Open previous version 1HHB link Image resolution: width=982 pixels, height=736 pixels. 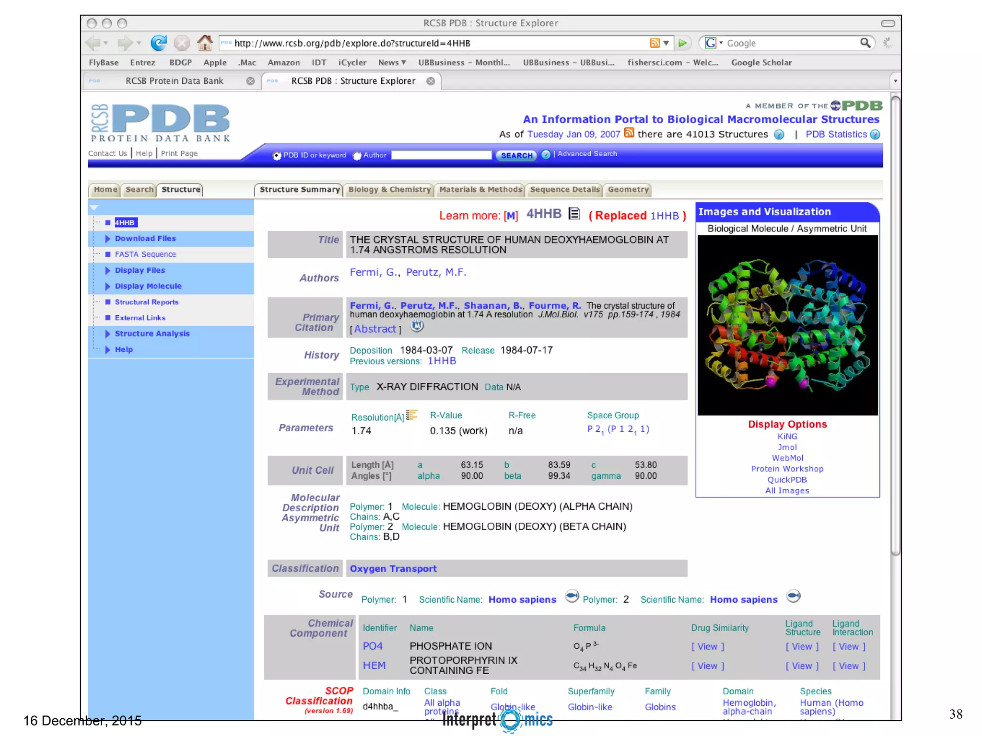click(x=442, y=361)
